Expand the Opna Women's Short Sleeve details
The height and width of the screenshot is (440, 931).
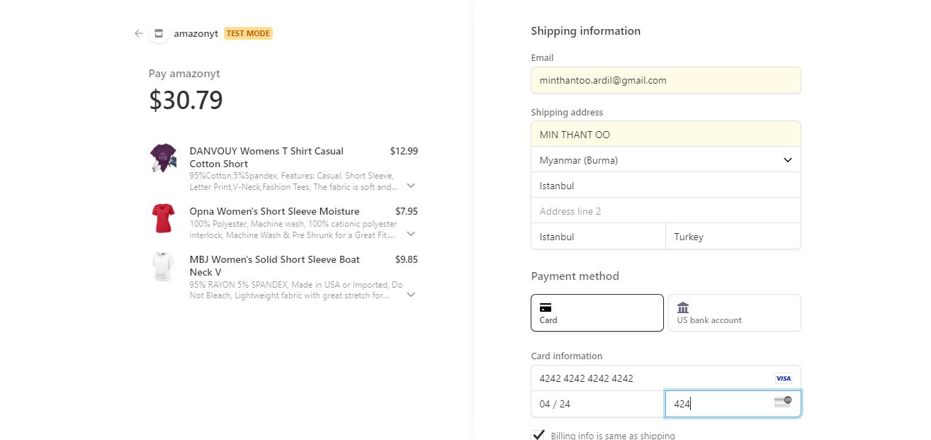pyautogui.click(x=411, y=234)
